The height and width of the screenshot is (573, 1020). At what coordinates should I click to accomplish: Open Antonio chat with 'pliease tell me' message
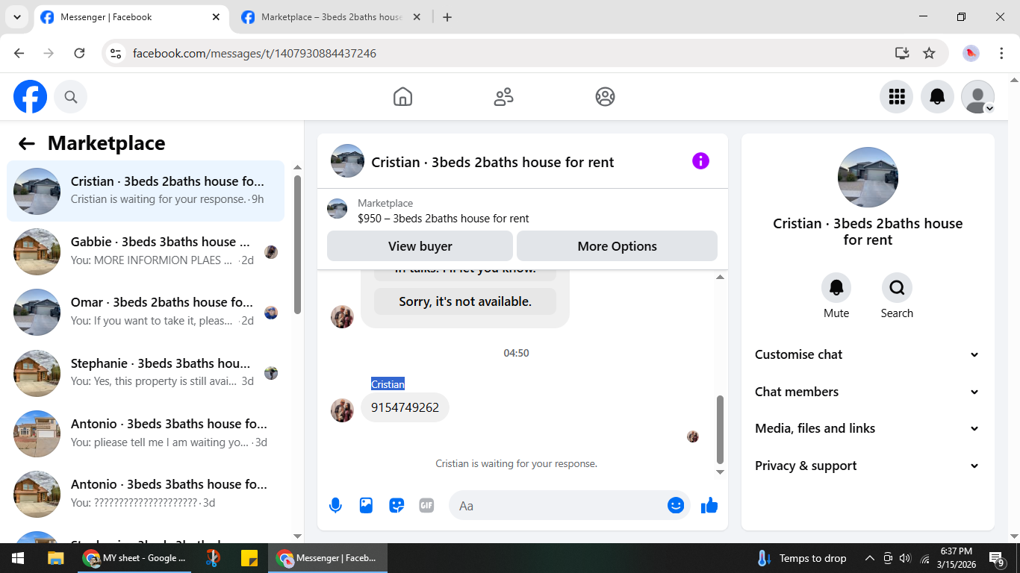tap(146, 433)
